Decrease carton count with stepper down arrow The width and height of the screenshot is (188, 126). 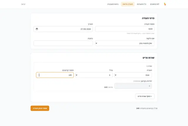pyautogui.click(x=39, y=76)
